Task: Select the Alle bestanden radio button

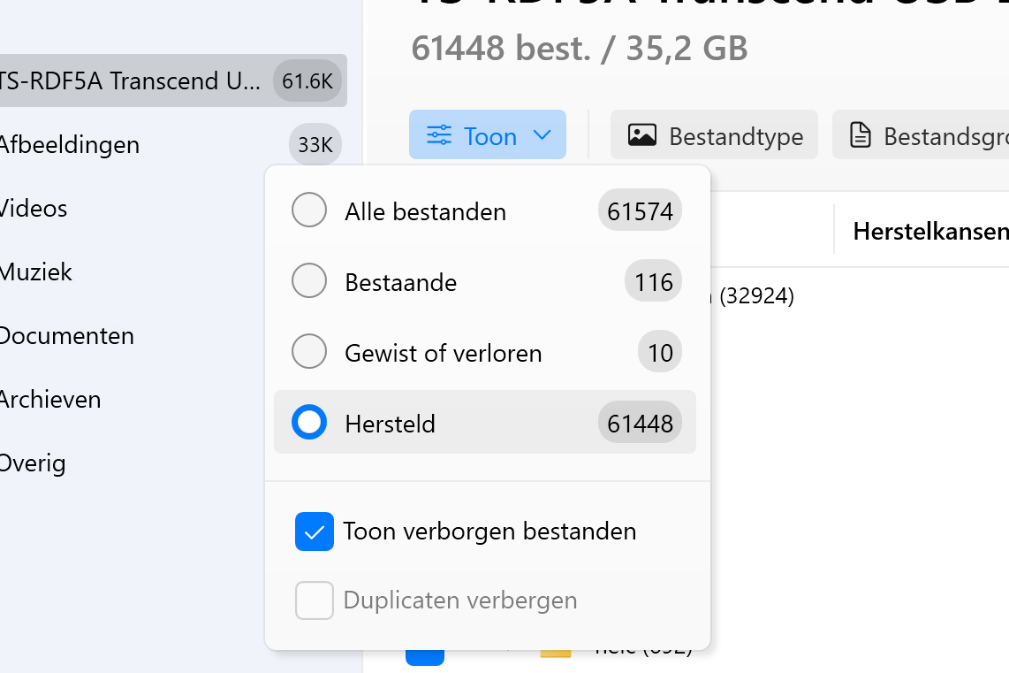Action: (x=309, y=211)
